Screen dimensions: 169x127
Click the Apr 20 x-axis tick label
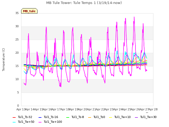[83, 109]
